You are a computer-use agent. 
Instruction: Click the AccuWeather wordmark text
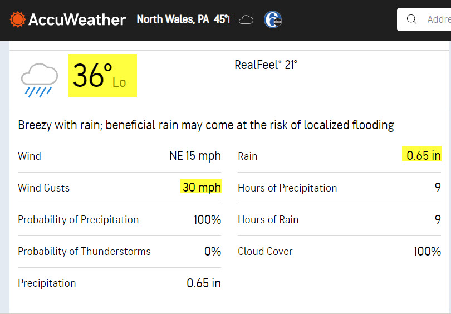pyautogui.click(x=77, y=20)
